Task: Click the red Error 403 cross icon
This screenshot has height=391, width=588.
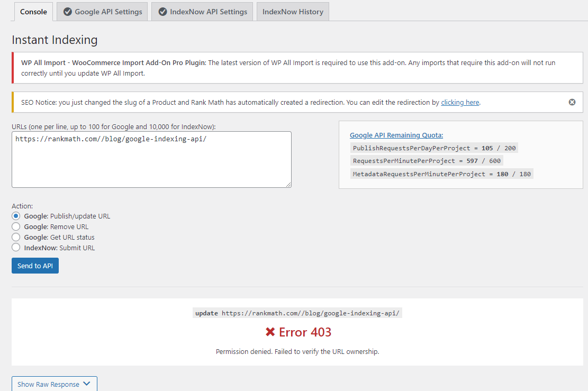Action: [x=270, y=332]
